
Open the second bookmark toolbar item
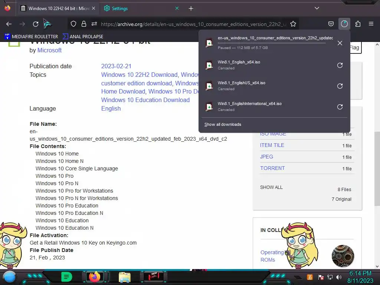click(83, 37)
